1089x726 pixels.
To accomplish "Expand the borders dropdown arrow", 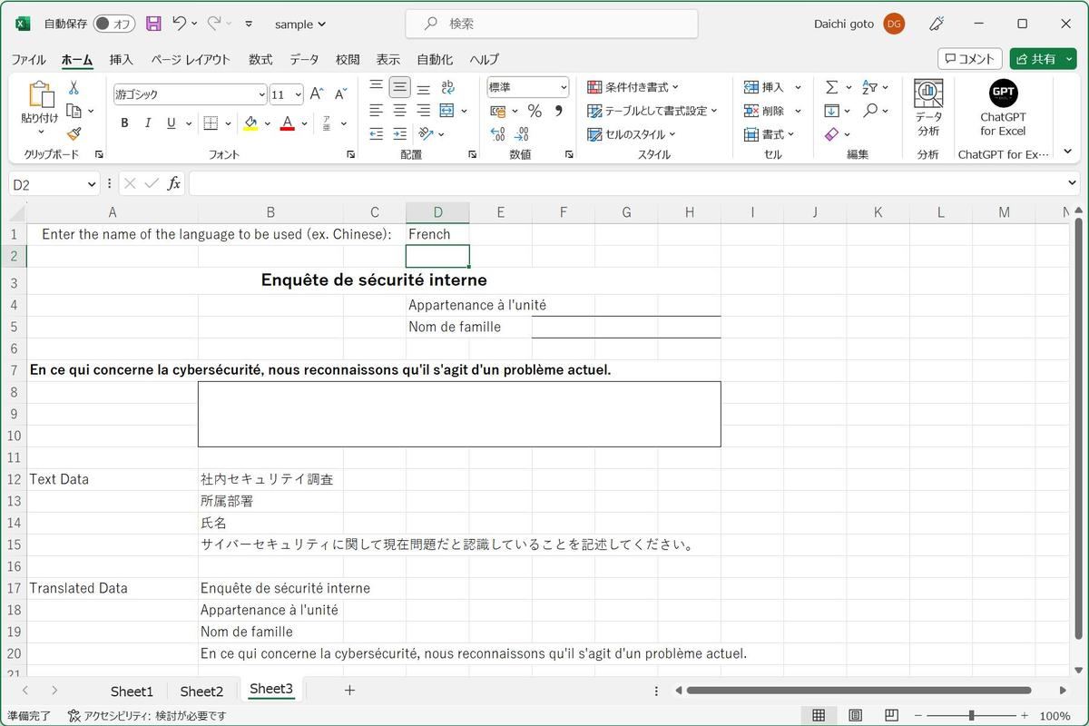I will click(228, 123).
